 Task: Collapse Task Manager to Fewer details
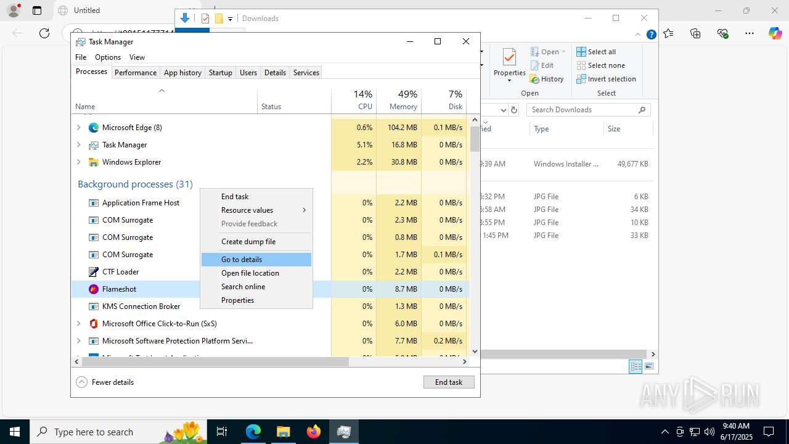click(x=105, y=382)
